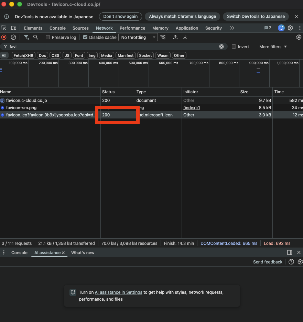Open the No throttling dropdown

tap(138, 37)
